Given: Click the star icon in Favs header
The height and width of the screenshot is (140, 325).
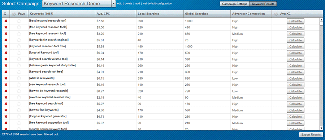Looking at the screenshot, I should (x=14, y=14).
